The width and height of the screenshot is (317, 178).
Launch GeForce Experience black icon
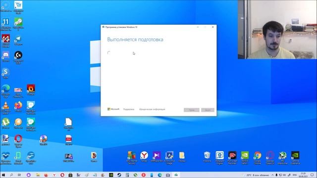[295, 158]
